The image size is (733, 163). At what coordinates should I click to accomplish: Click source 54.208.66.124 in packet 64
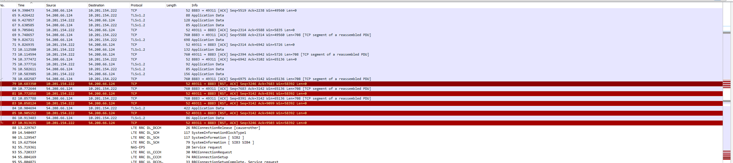coord(59,10)
